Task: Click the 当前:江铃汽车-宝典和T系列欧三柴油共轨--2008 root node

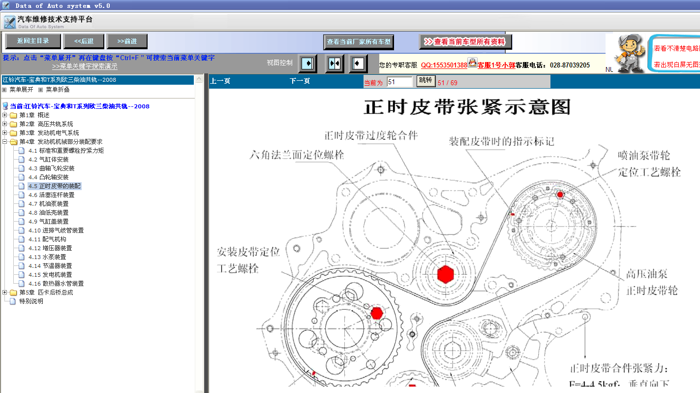Action: coord(80,106)
